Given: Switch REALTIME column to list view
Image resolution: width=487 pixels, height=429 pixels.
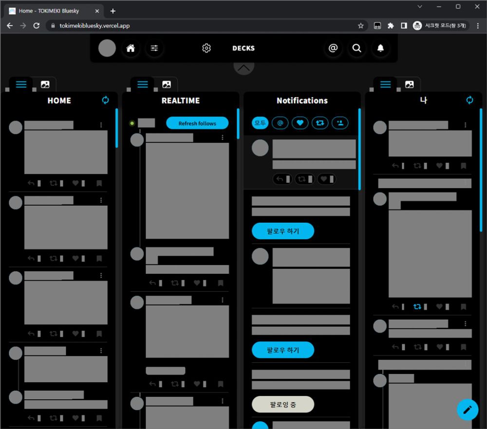Looking at the screenshot, I should pos(143,84).
